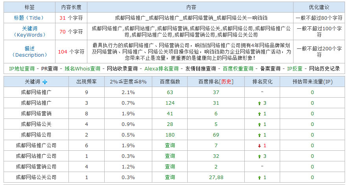
Task: Click Baidu rank 69 for 成都网络公司
Action: click(x=216, y=135)
